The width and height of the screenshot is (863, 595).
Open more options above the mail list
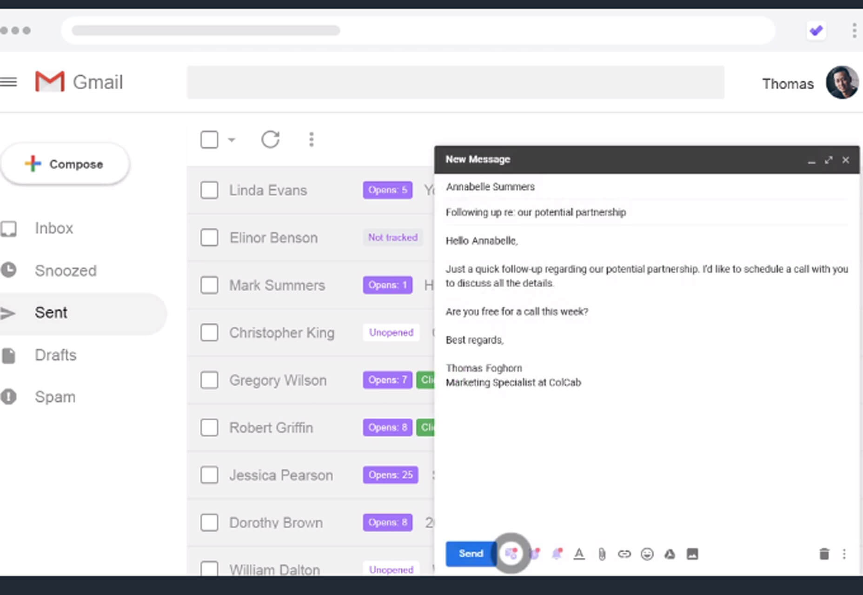[x=312, y=139]
